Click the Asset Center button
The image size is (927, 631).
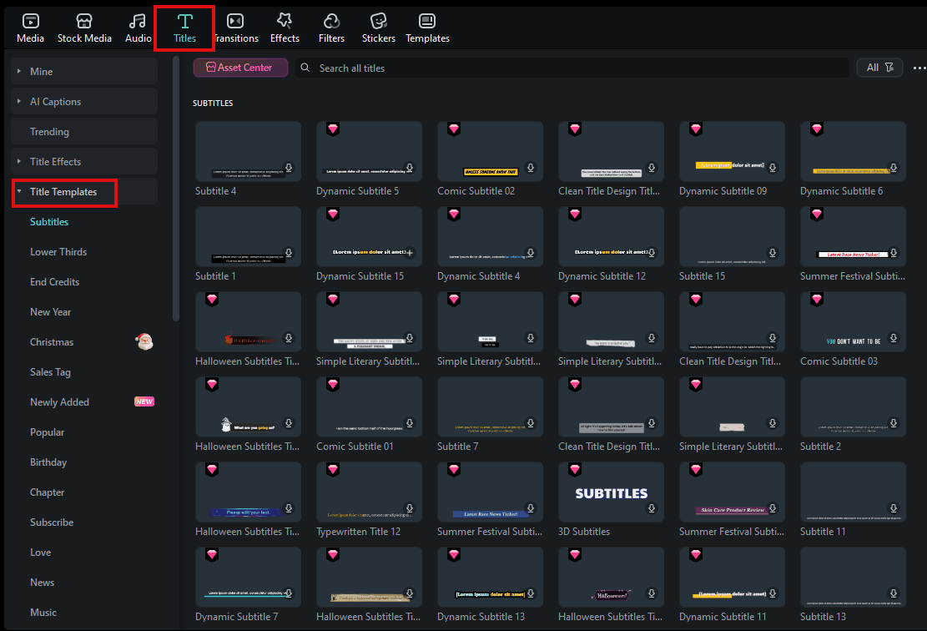tap(240, 68)
